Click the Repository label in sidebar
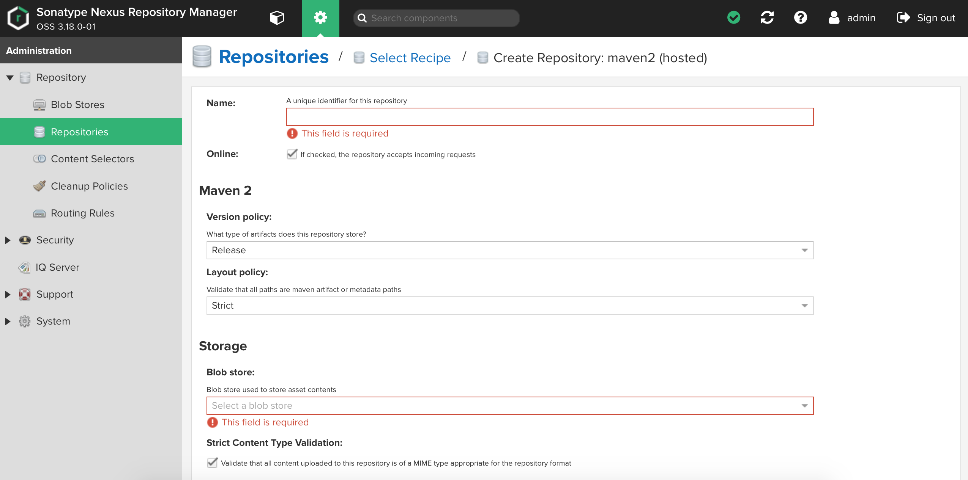Screen dimensions: 968x480 tap(61, 77)
